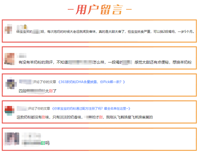Click comment text 给宝宝买的…一岁5个月
Viewport: 198px width, 155px height.
click(x=105, y=31)
